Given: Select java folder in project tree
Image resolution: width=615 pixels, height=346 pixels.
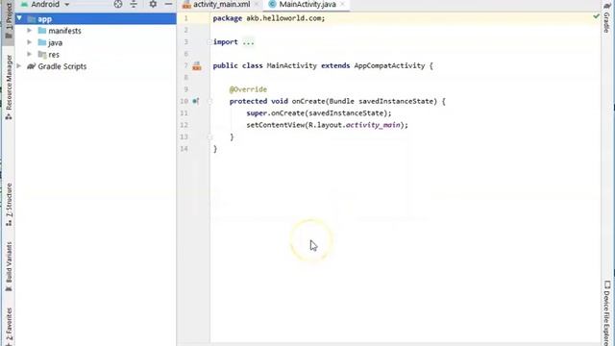Looking at the screenshot, I should pyautogui.click(x=56, y=42).
